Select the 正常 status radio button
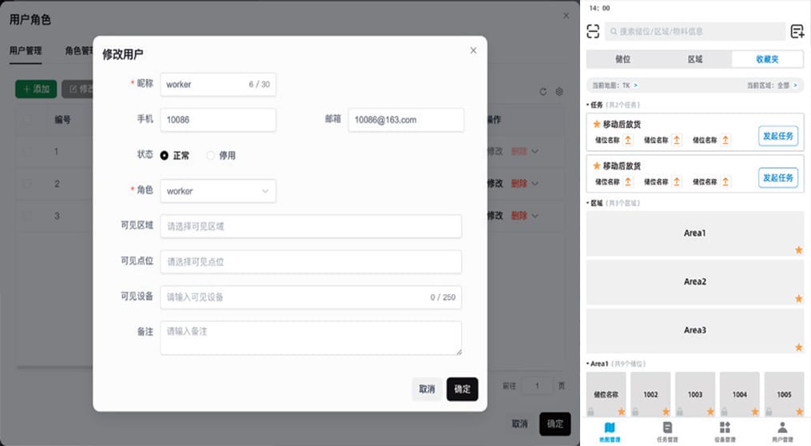This screenshot has width=811, height=446. coord(165,156)
